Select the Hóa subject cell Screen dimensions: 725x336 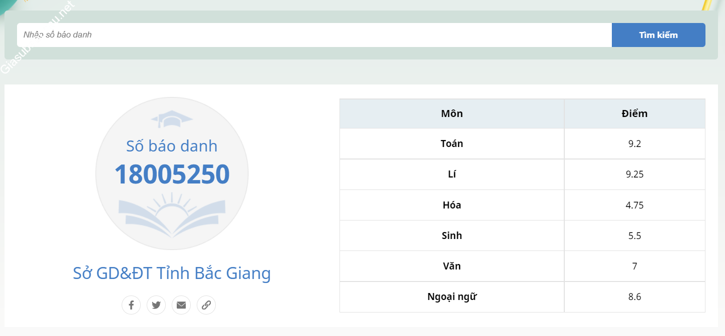452,205
